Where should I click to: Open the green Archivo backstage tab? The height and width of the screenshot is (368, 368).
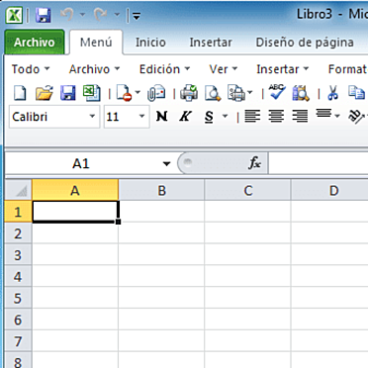coord(35,43)
